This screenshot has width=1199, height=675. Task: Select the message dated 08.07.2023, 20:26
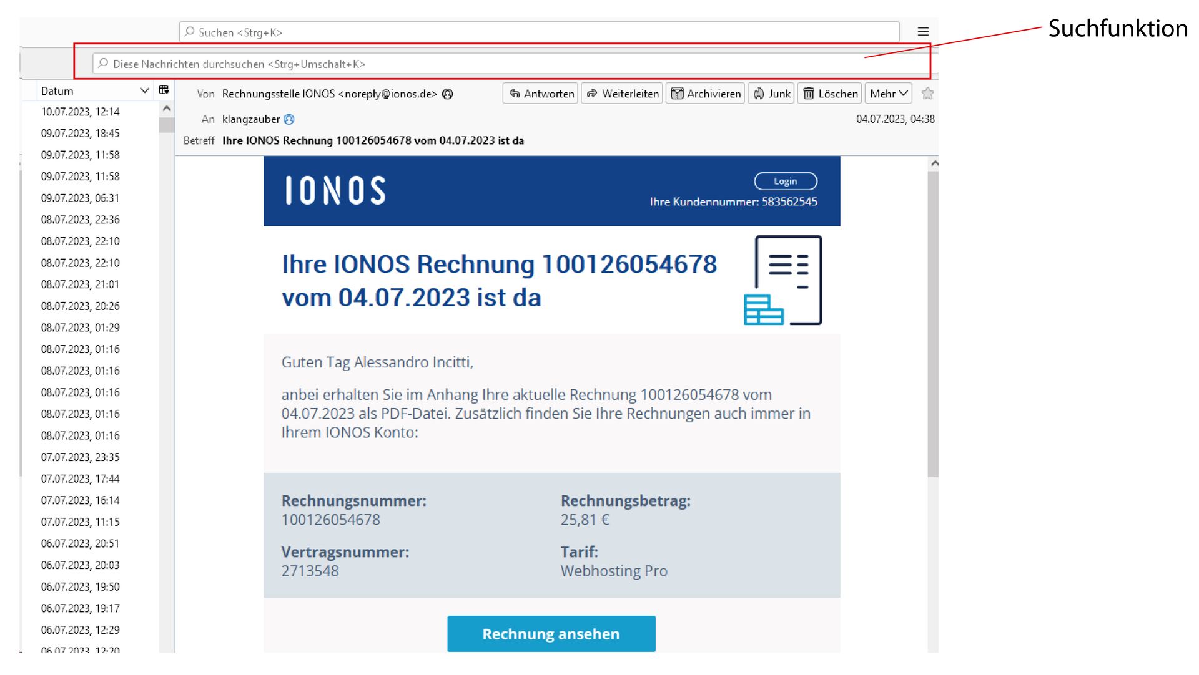81,306
